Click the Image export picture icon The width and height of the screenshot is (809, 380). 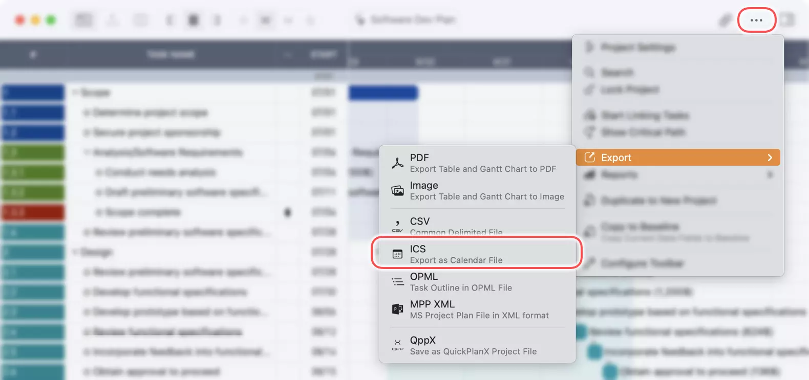point(397,191)
